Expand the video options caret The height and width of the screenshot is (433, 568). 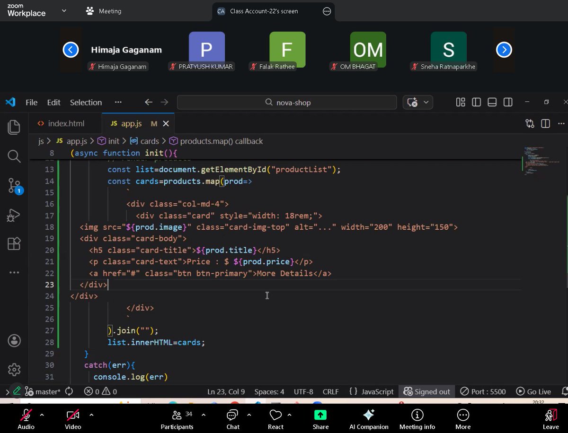[x=91, y=415]
